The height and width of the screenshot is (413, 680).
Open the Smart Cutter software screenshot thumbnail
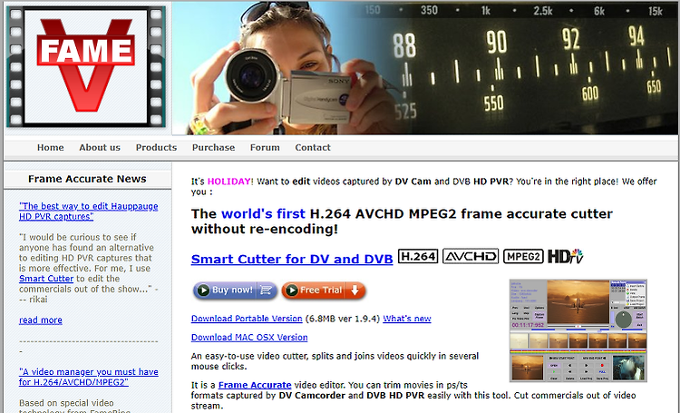pyautogui.click(x=578, y=331)
